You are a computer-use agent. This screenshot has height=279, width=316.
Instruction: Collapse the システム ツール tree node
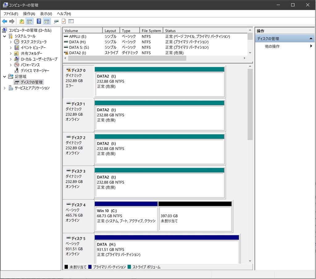coord(5,36)
